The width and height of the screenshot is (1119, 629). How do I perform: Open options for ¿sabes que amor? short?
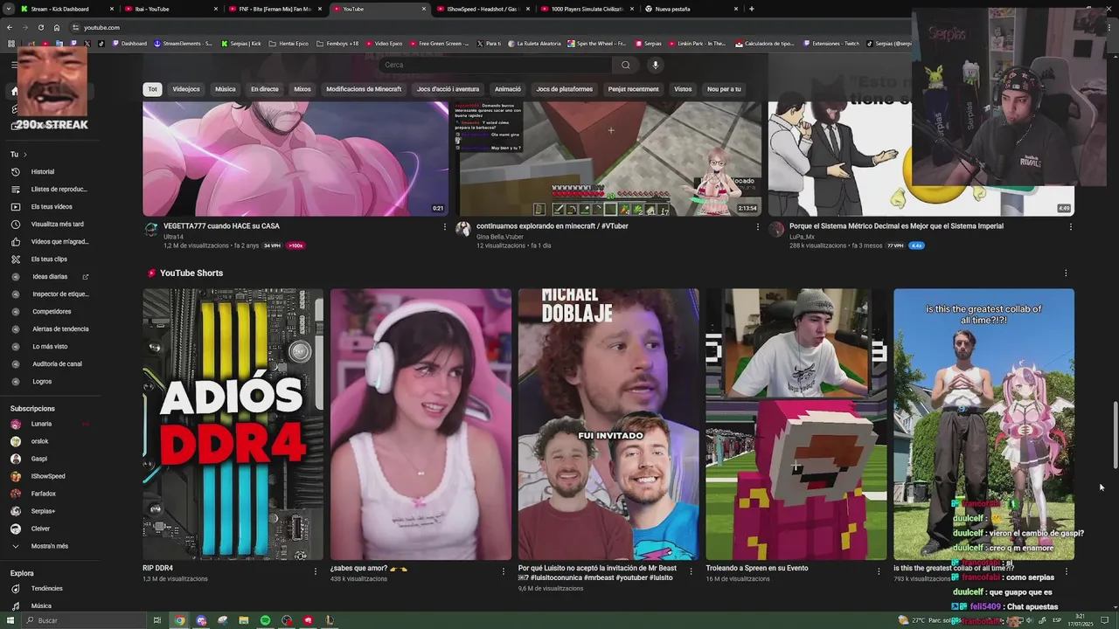503,571
